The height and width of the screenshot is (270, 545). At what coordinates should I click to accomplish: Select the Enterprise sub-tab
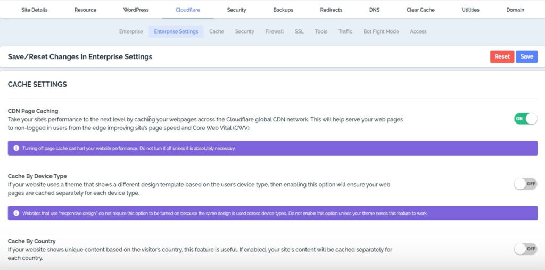point(131,31)
